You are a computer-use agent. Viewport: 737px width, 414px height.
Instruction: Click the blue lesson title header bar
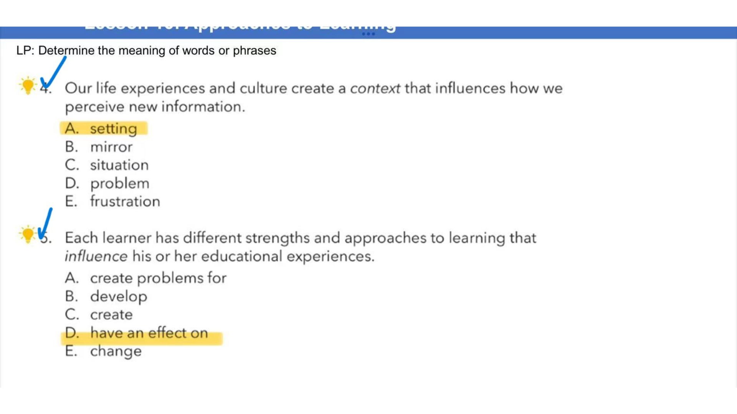pyautogui.click(x=368, y=32)
